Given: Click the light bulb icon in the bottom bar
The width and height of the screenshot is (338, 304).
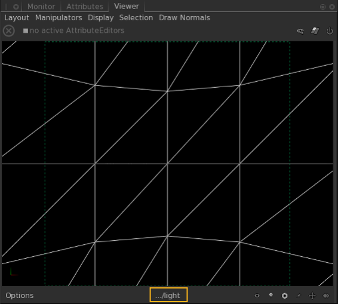Looking at the screenshot, I should 271,295.
